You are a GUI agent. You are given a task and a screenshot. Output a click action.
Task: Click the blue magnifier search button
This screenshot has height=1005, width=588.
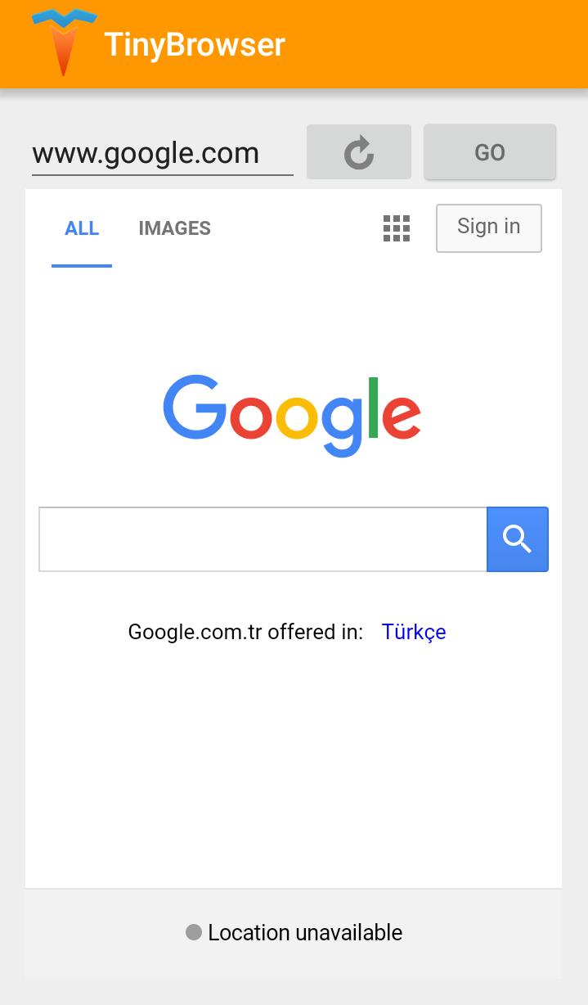(x=517, y=539)
